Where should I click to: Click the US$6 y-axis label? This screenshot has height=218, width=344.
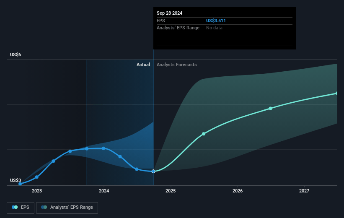pyautogui.click(x=16, y=54)
